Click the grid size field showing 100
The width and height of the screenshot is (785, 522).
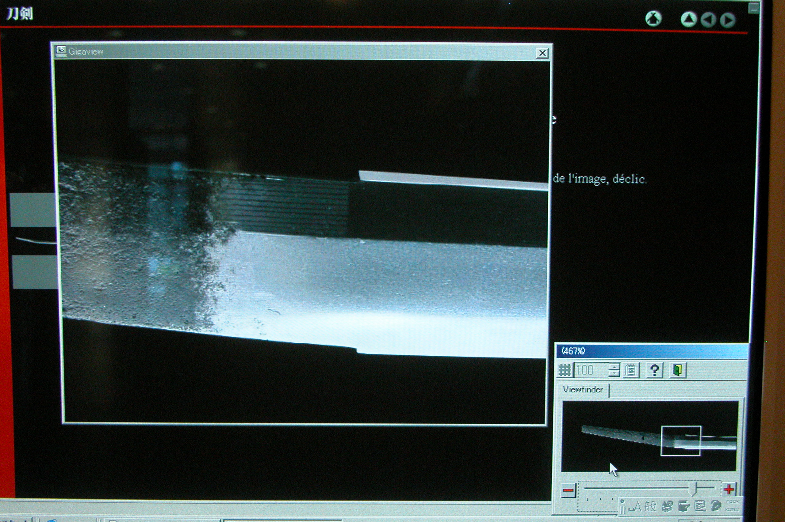pyautogui.click(x=591, y=370)
